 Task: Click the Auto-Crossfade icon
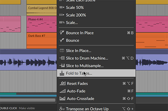[x=62, y=99]
